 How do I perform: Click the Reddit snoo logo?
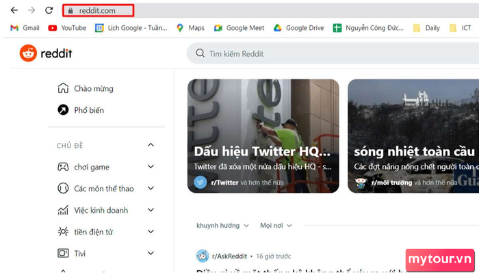[28, 53]
